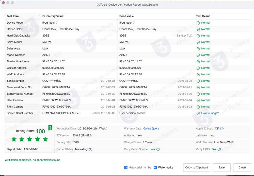Click the check icon in Rear Camera row
The image size is (254, 176).
tap(198, 100)
